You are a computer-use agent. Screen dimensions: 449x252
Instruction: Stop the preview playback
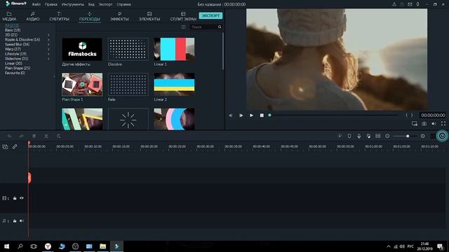262,115
